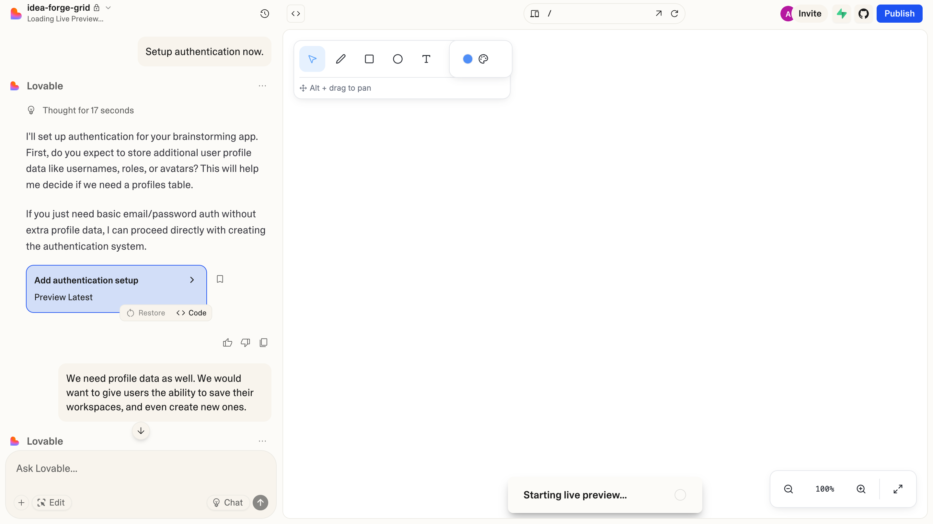Select the Circle shape tool
933x524 pixels.
(x=398, y=59)
